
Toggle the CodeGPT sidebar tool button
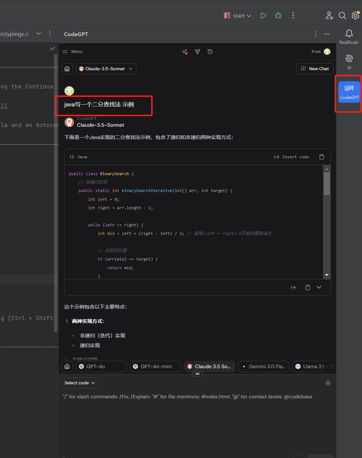tap(349, 92)
